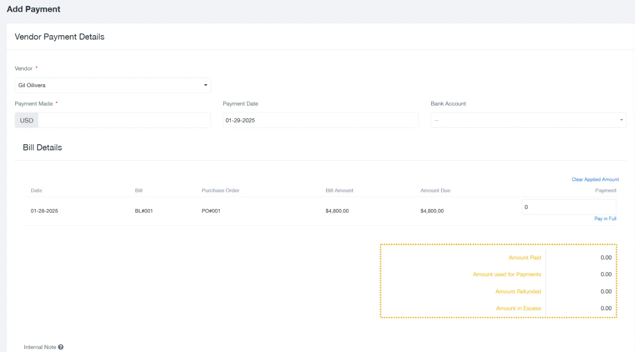Click the 01-28-2025 bill date cell
This screenshot has width=635, height=352.
pos(44,211)
